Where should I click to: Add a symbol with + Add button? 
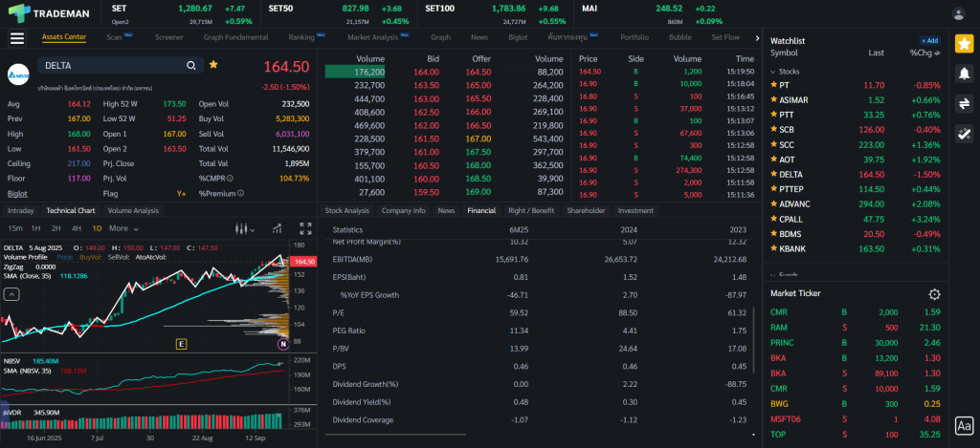(x=929, y=40)
